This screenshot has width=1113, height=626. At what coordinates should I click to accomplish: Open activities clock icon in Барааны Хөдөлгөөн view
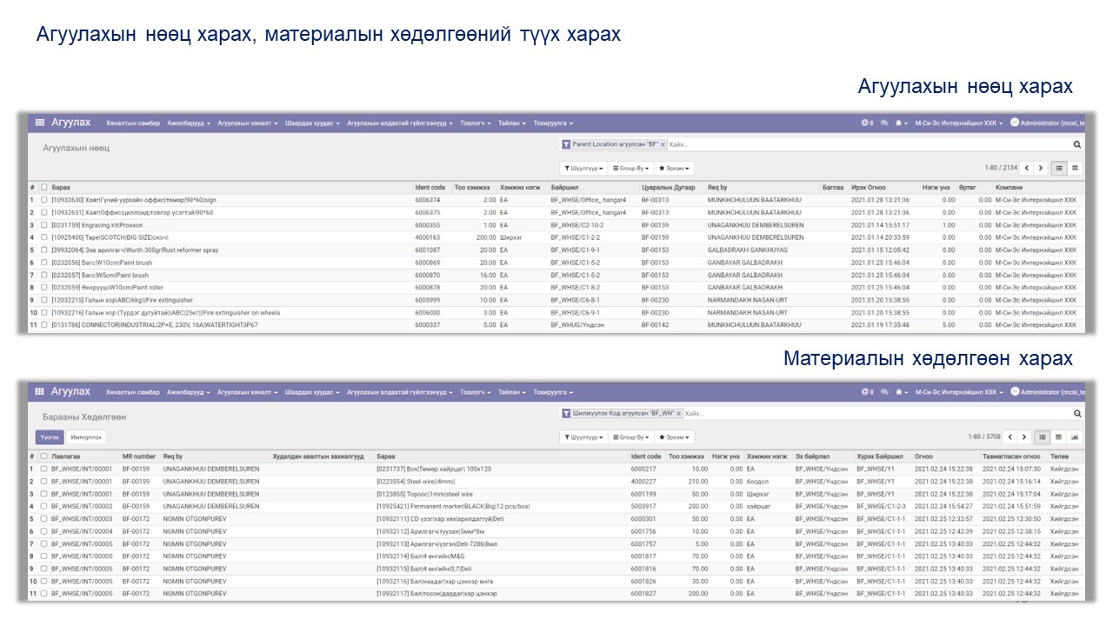867,392
